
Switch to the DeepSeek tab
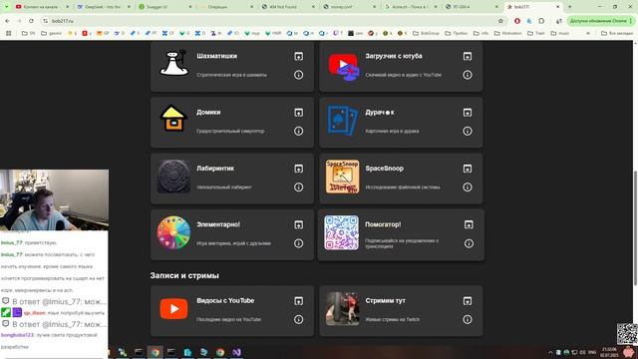104,7
